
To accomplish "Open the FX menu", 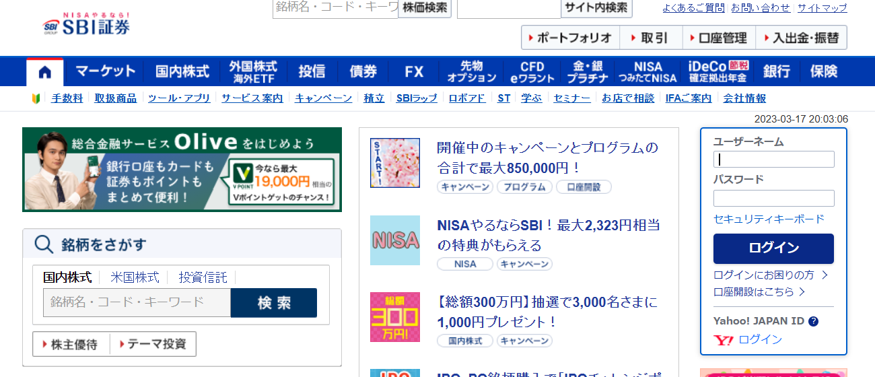I will click(x=414, y=72).
